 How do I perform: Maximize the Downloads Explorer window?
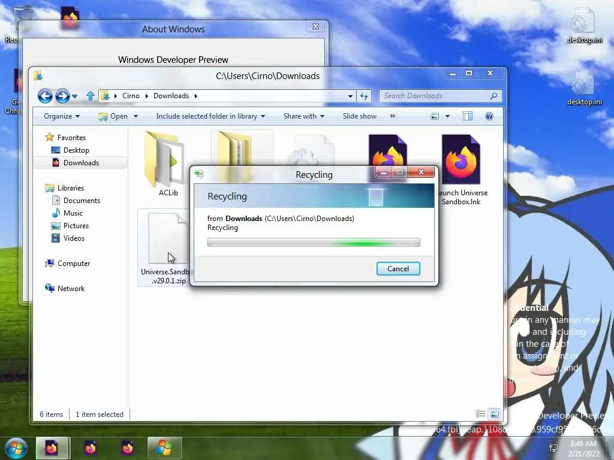(469, 73)
